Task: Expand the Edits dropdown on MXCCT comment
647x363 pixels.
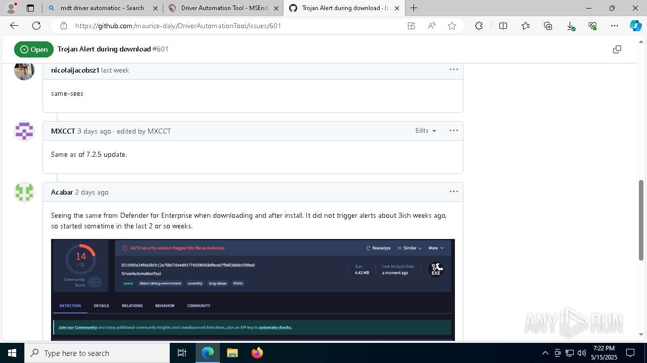Action: click(x=426, y=131)
